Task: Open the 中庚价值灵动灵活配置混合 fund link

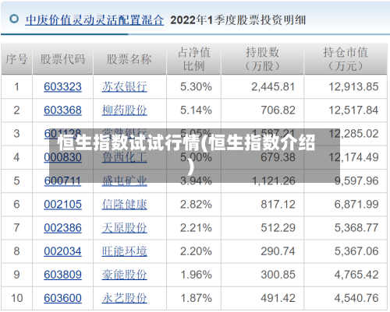Action: click(x=94, y=20)
